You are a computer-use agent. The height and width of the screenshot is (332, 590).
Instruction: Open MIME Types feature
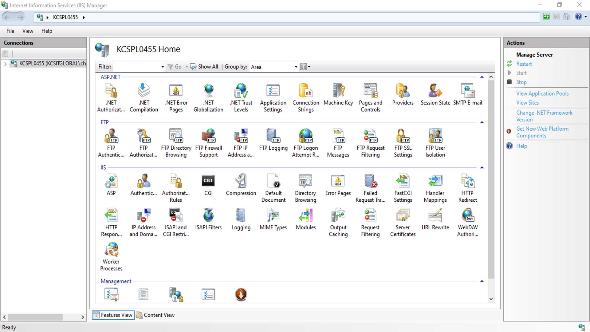pyautogui.click(x=273, y=219)
